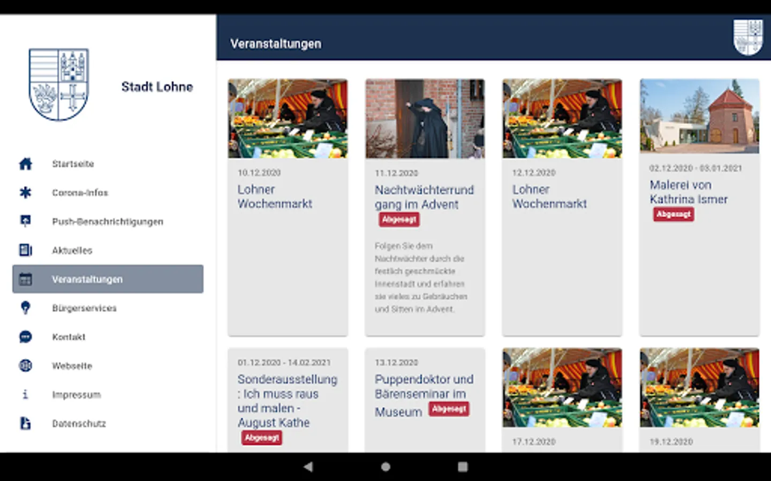Viewport: 771px width, 481px height.
Task: Tap the asterisk icon for Corona-Infos
Action: point(25,192)
